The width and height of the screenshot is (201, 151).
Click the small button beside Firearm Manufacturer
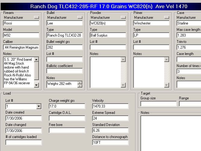click(x=36, y=17)
